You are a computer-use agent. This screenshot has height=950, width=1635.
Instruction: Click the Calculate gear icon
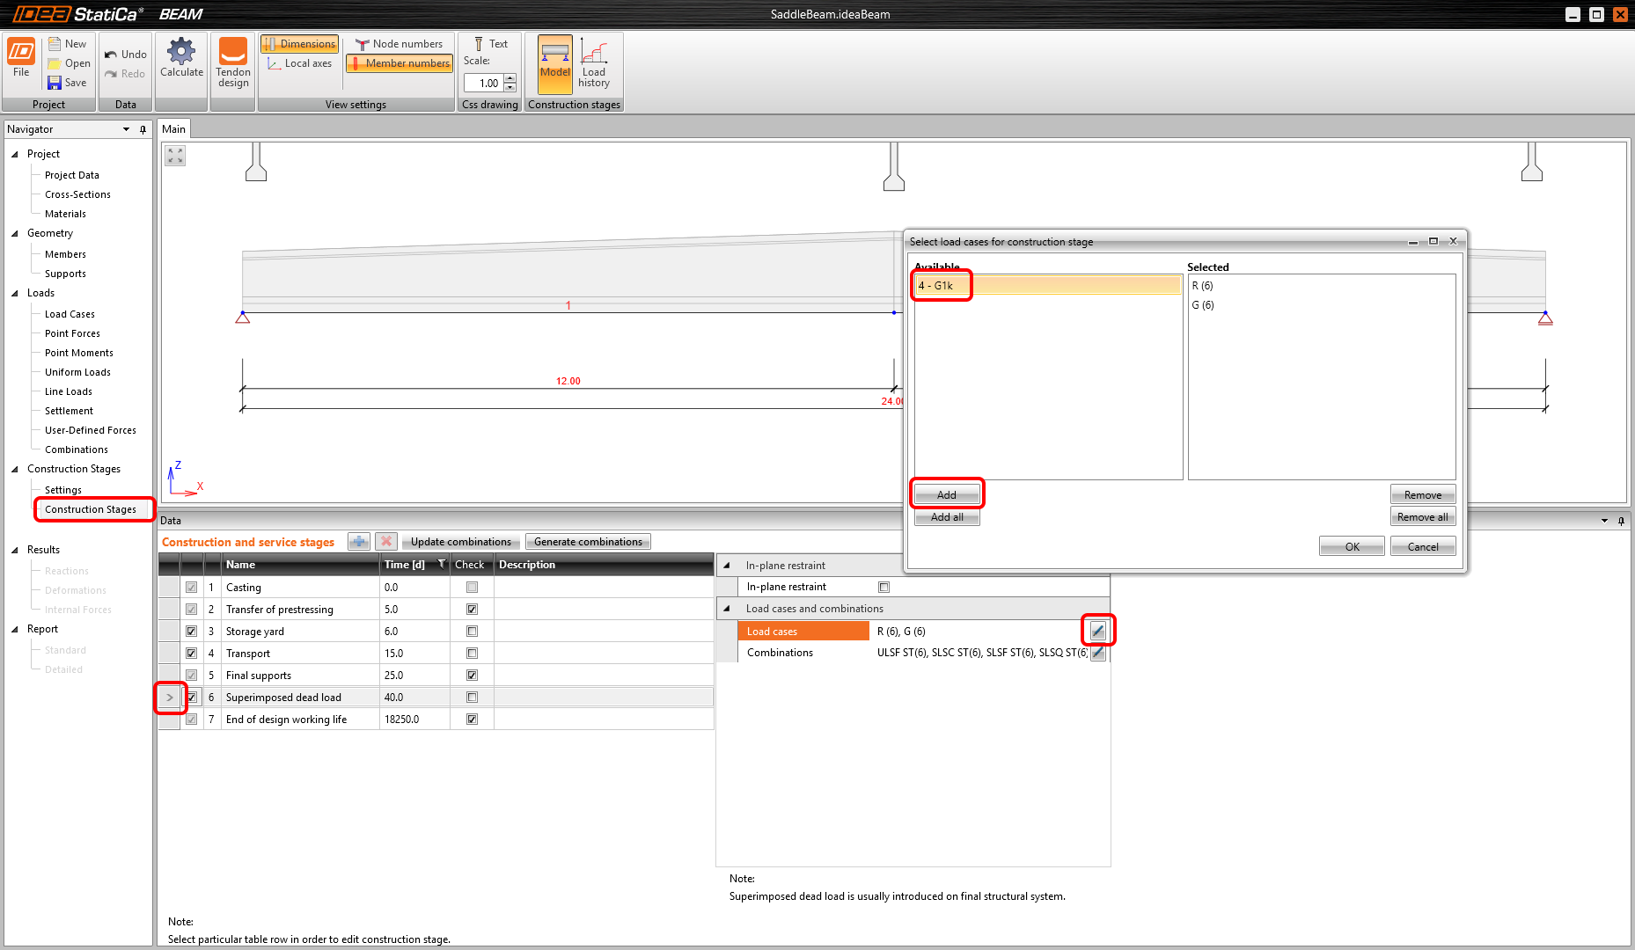pos(181,53)
